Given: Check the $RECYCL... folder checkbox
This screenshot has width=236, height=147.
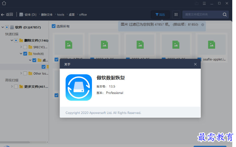Looking at the screenshot, I should tap(25, 47).
